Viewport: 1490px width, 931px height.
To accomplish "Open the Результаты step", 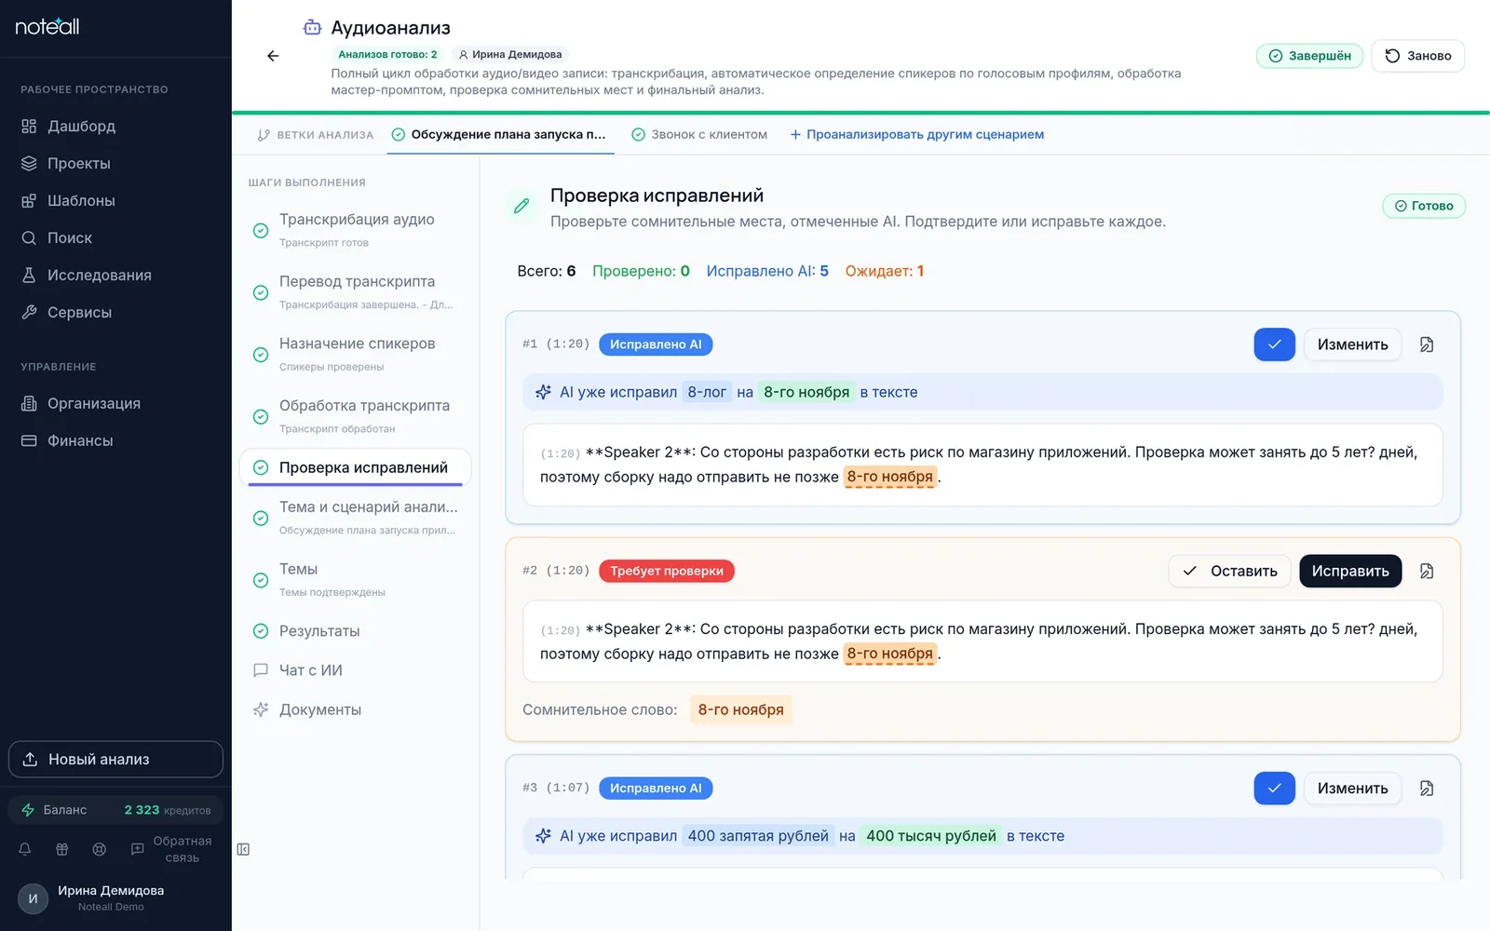I will [x=356, y=631].
